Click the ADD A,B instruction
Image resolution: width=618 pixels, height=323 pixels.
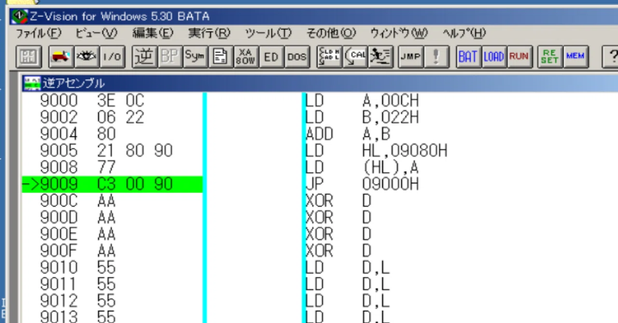point(348,134)
